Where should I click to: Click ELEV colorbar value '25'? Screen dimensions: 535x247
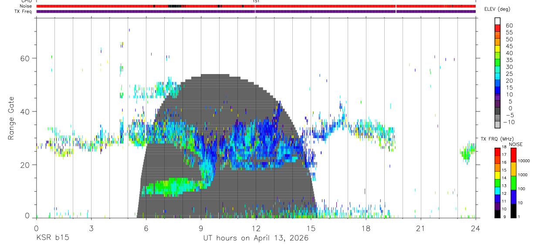509,74
